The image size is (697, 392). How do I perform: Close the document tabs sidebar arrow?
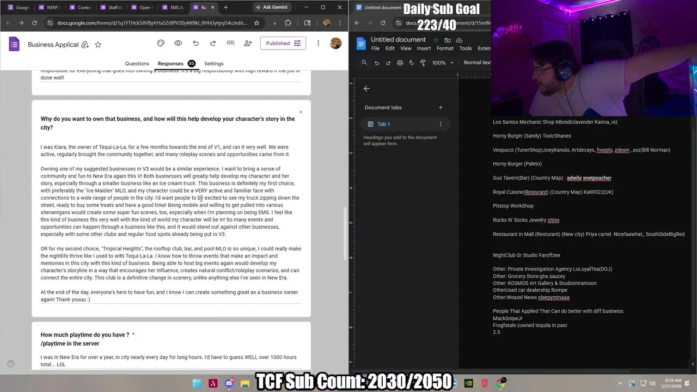tap(366, 88)
